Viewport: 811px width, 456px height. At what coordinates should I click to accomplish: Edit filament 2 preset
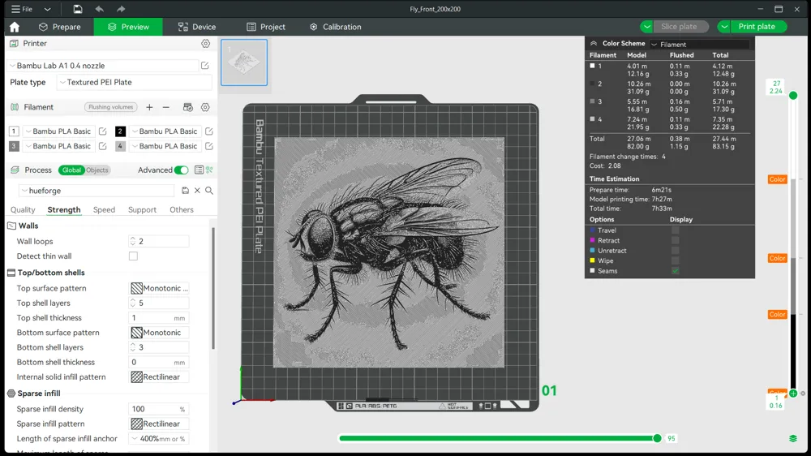(x=209, y=131)
